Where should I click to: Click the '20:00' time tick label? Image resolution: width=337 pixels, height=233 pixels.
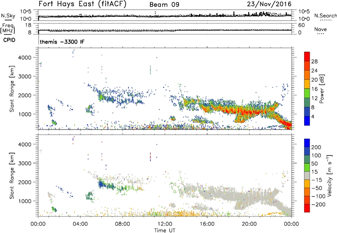pos(249,224)
